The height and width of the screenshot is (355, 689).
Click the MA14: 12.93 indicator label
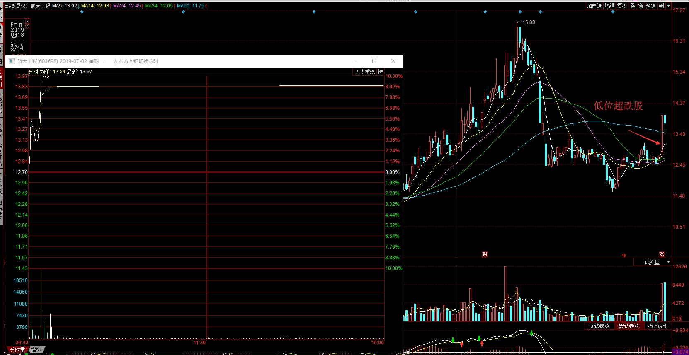pos(96,6)
